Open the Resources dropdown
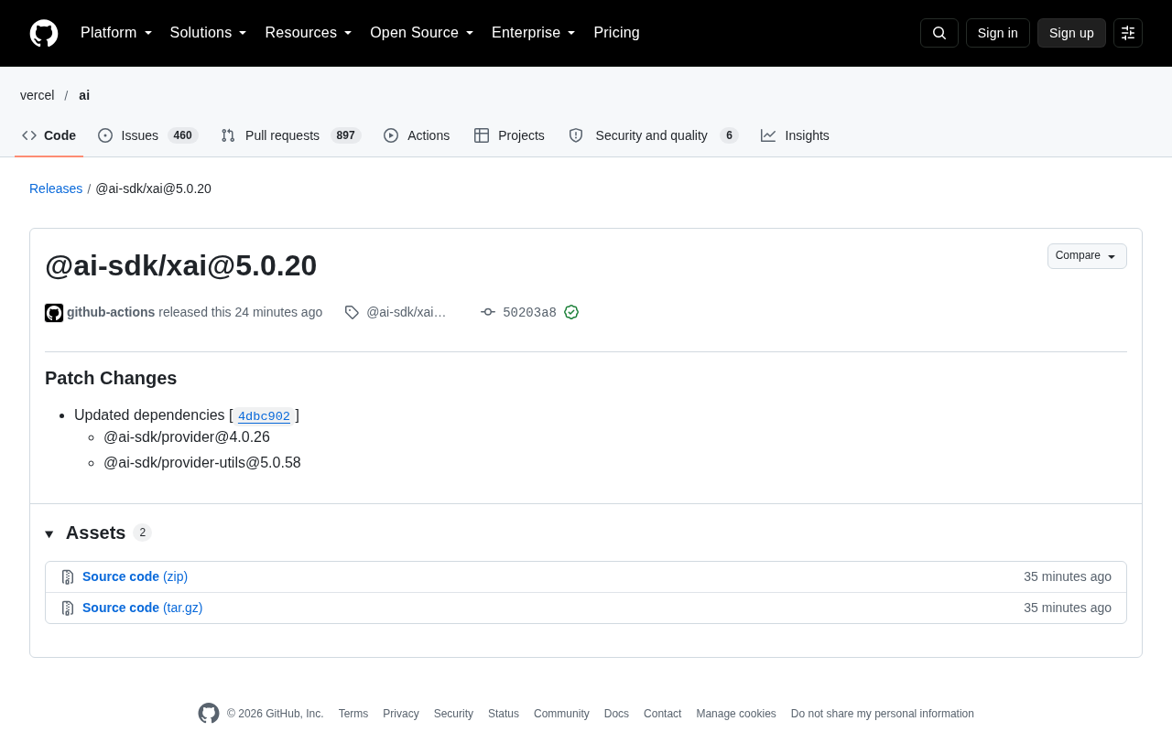This screenshot has width=1172, height=732. point(309,33)
